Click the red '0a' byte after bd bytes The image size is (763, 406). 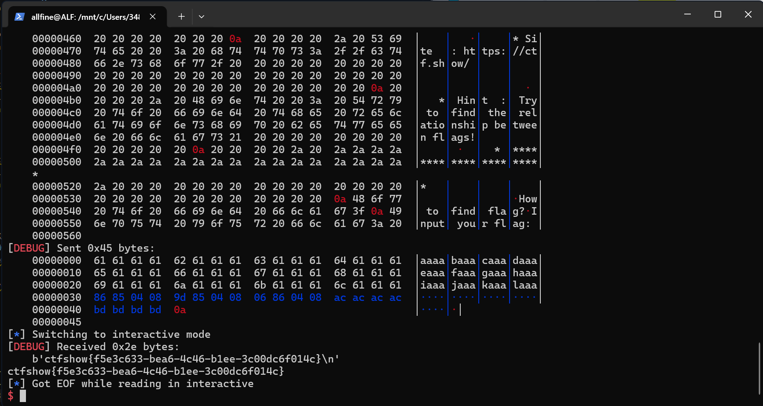point(180,310)
